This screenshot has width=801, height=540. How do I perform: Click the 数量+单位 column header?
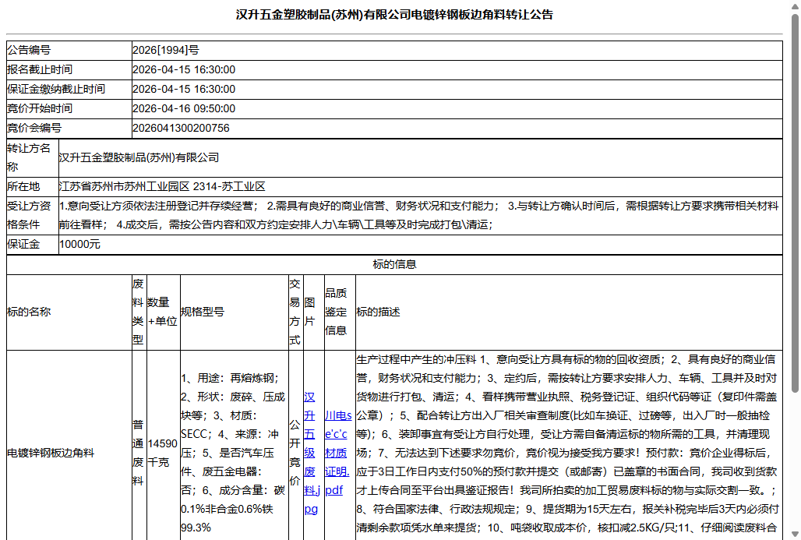point(164,312)
